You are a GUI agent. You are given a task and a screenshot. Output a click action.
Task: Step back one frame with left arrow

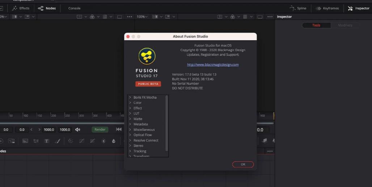[31, 129]
